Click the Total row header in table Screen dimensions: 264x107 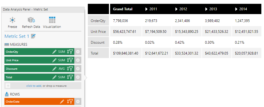click(x=98, y=53)
